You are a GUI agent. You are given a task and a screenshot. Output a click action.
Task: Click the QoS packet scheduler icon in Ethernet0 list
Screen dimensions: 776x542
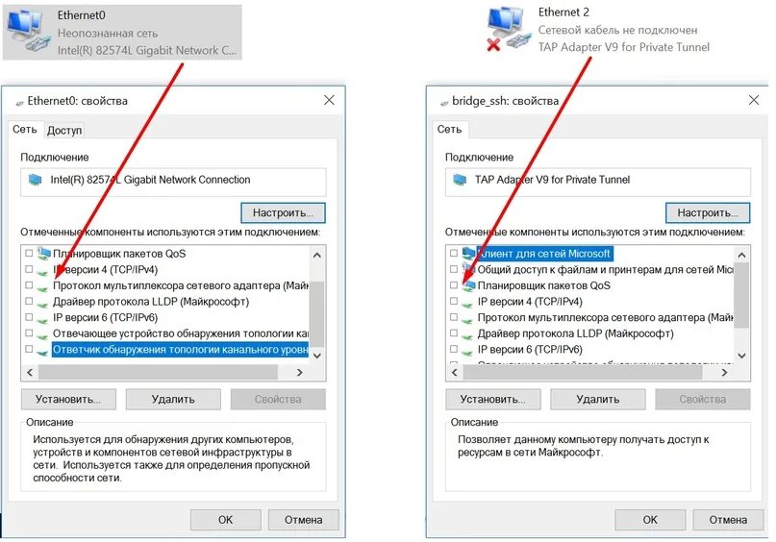coord(43,254)
